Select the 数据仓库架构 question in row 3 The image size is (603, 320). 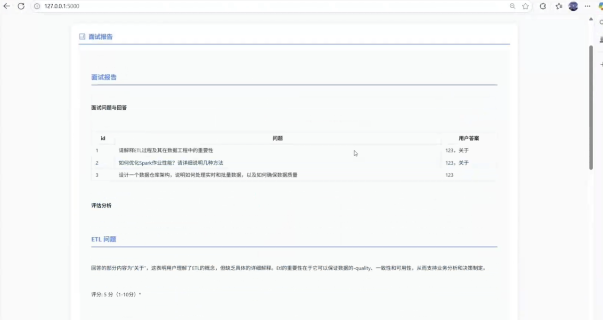(208, 175)
